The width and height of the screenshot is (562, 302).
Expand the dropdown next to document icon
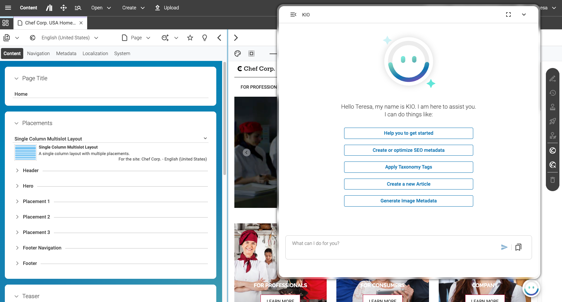point(17,38)
